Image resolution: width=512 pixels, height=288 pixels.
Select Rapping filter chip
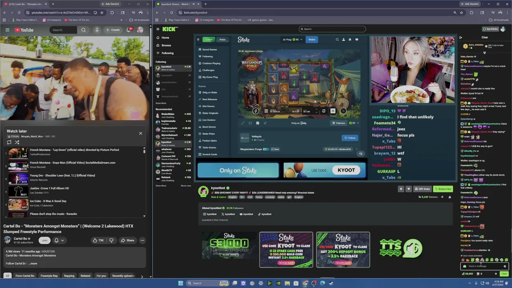click(x=69, y=276)
